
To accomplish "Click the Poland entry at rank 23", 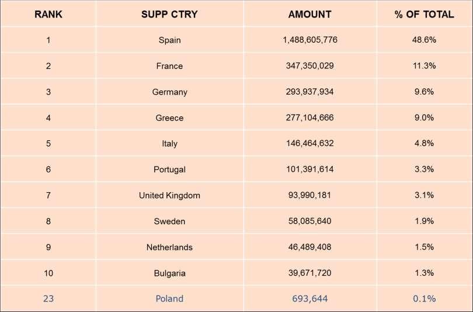I will 169,299.
